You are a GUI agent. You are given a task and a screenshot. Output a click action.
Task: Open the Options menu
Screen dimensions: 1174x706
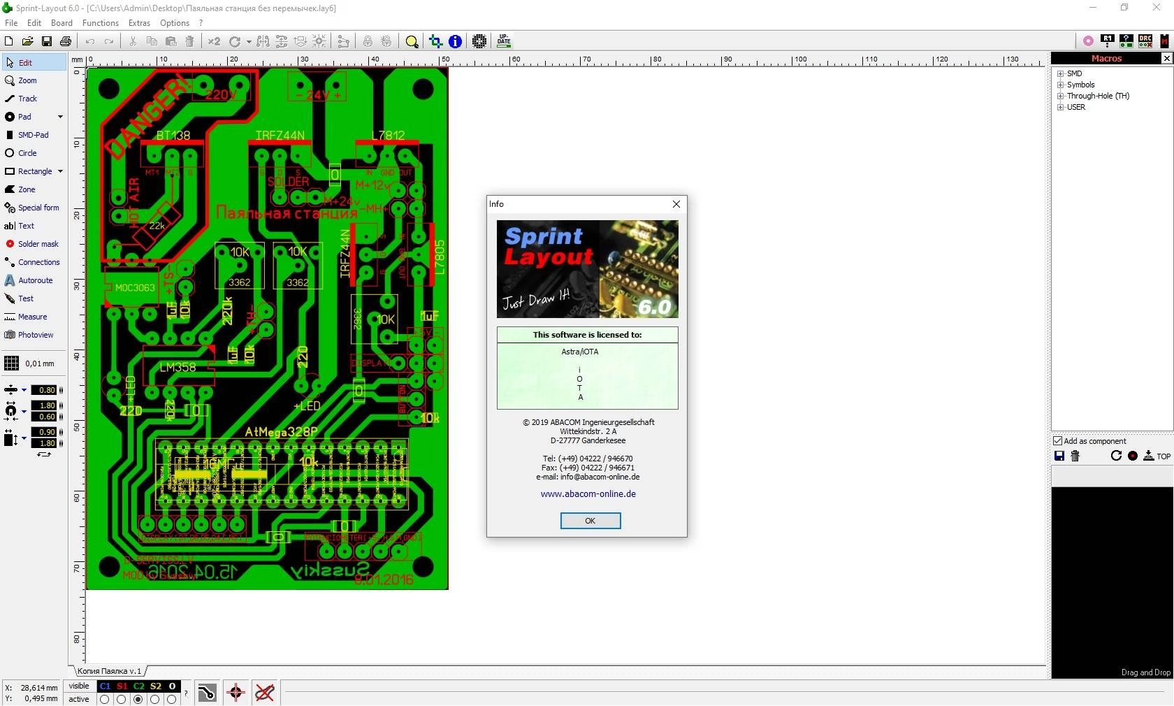tap(175, 22)
